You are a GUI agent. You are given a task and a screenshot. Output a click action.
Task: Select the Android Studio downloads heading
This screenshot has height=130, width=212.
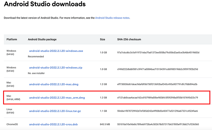click(45, 4)
